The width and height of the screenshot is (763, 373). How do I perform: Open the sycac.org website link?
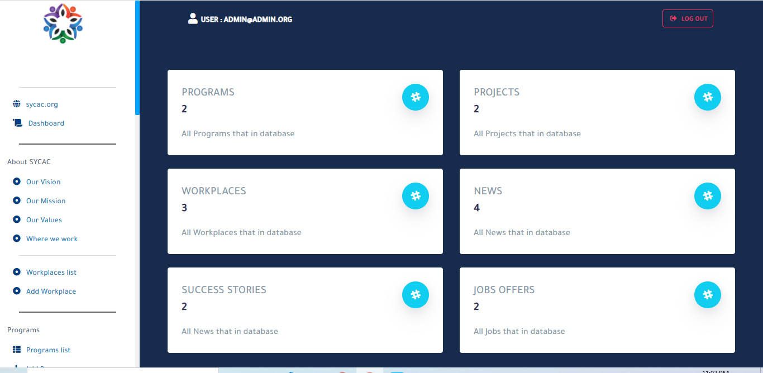pyautogui.click(x=42, y=104)
